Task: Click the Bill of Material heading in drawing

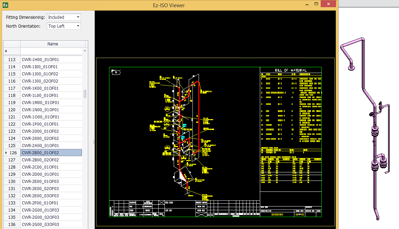Action: [291, 70]
